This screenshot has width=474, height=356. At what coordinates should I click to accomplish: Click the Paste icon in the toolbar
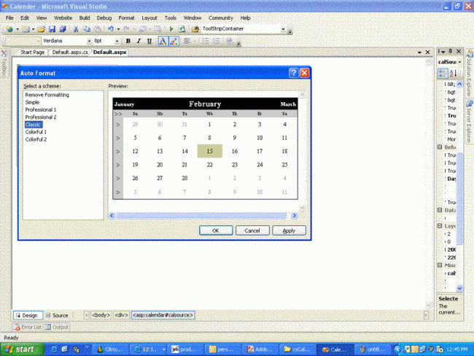(97, 29)
